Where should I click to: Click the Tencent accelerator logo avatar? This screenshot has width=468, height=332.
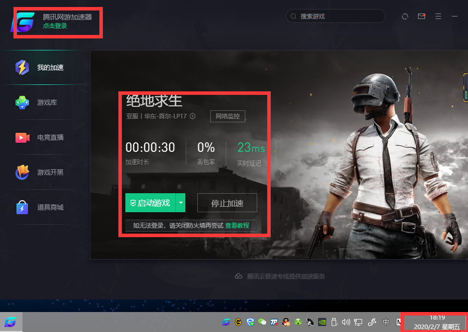click(x=23, y=22)
